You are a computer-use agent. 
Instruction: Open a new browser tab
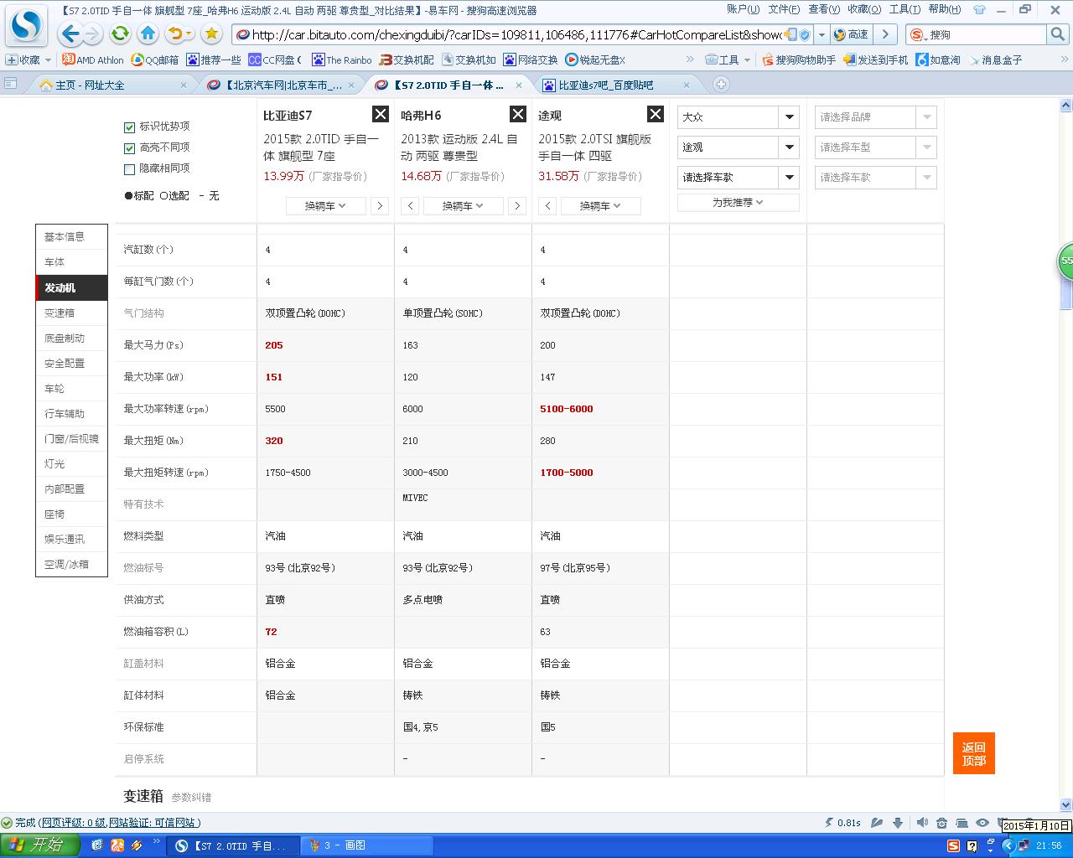tap(721, 85)
